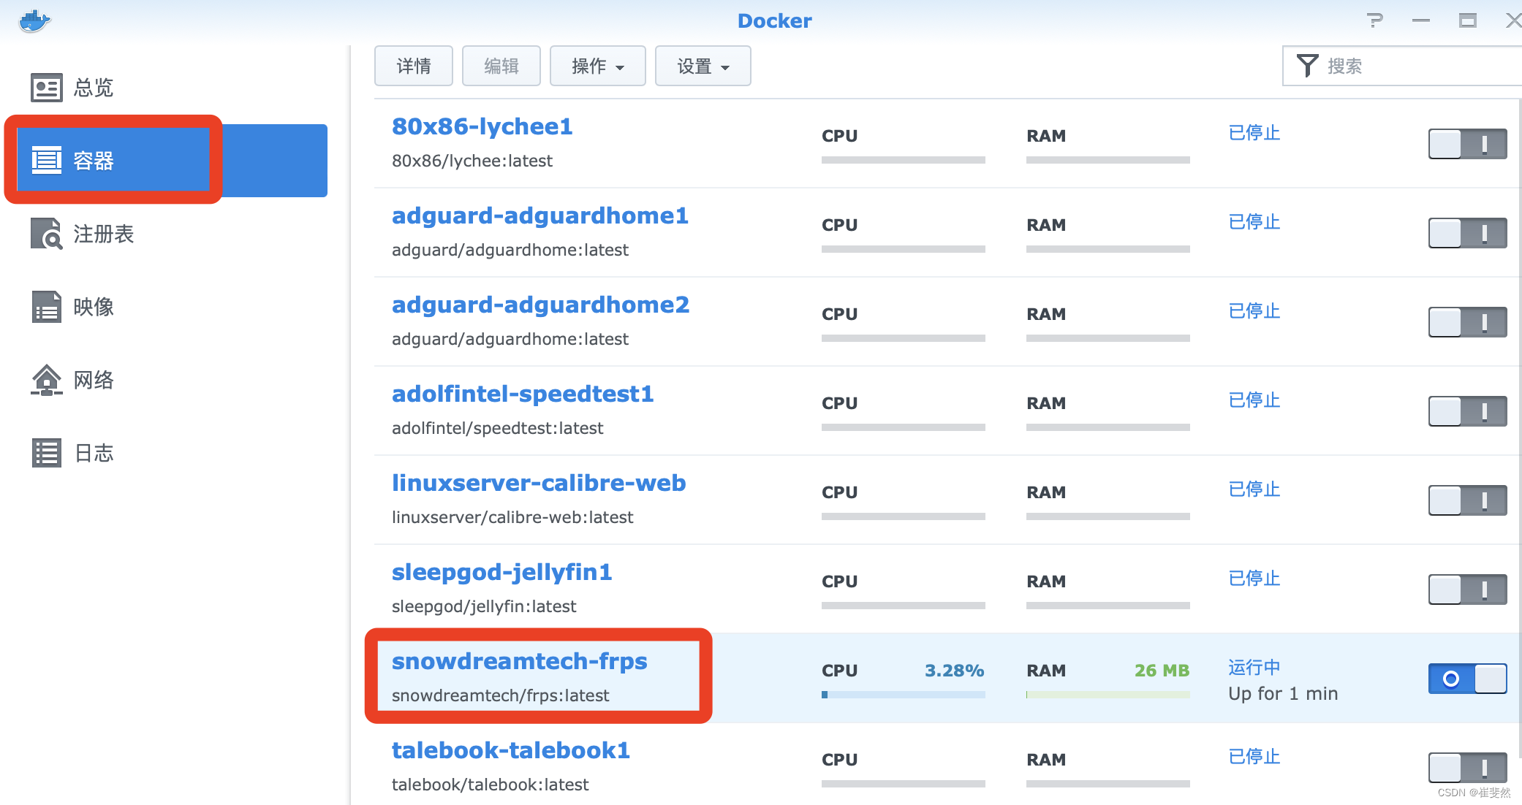Image resolution: width=1522 pixels, height=805 pixels.
Task: Start adolfintel-speedtest1 with its switch
Action: click(x=1468, y=411)
